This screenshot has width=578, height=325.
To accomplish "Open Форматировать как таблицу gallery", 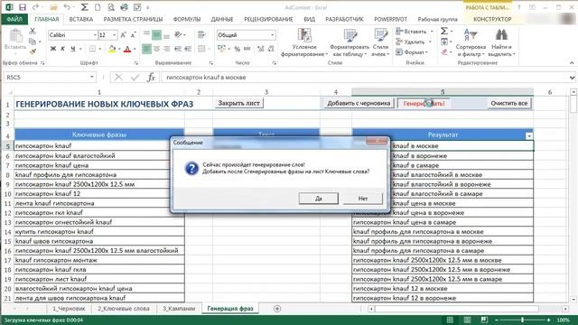I will click(x=350, y=42).
